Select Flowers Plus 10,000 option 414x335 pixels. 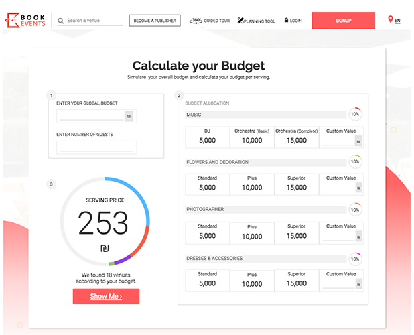coord(252,184)
